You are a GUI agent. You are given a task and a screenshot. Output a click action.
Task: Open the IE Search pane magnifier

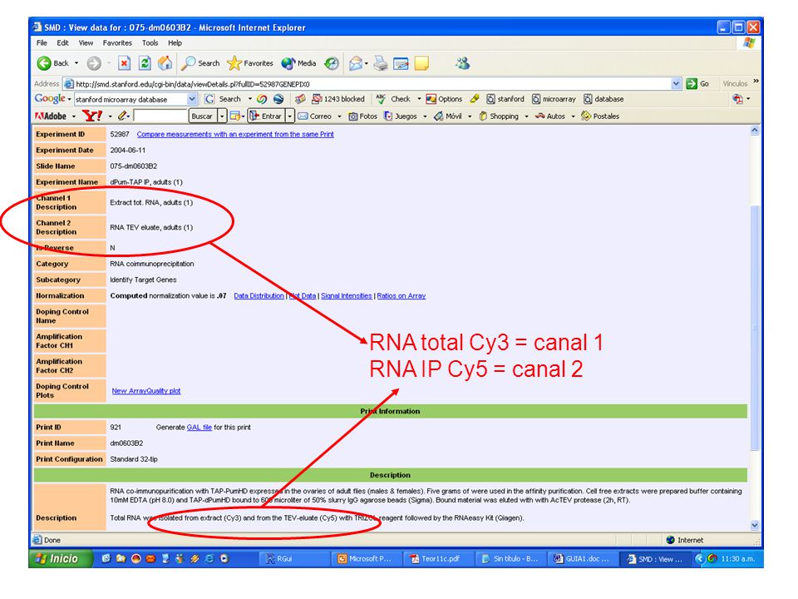point(200,63)
